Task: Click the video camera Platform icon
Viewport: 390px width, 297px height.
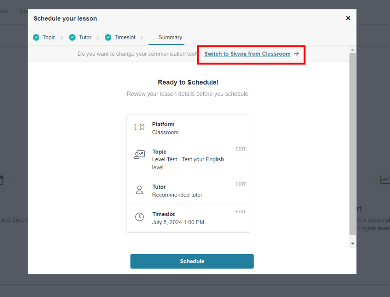Action: [x=139, y=127]
